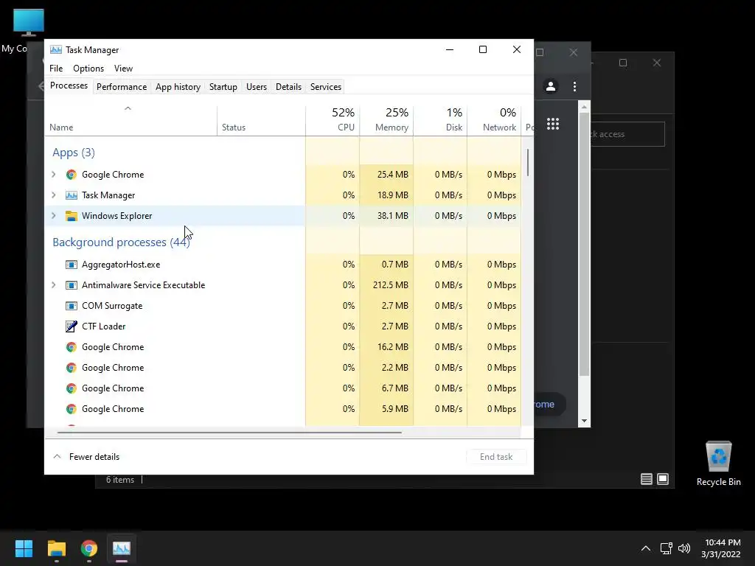Screen dimensions: 755x566
Task: Switch to the Startup tab
Action: pos(223,87)
